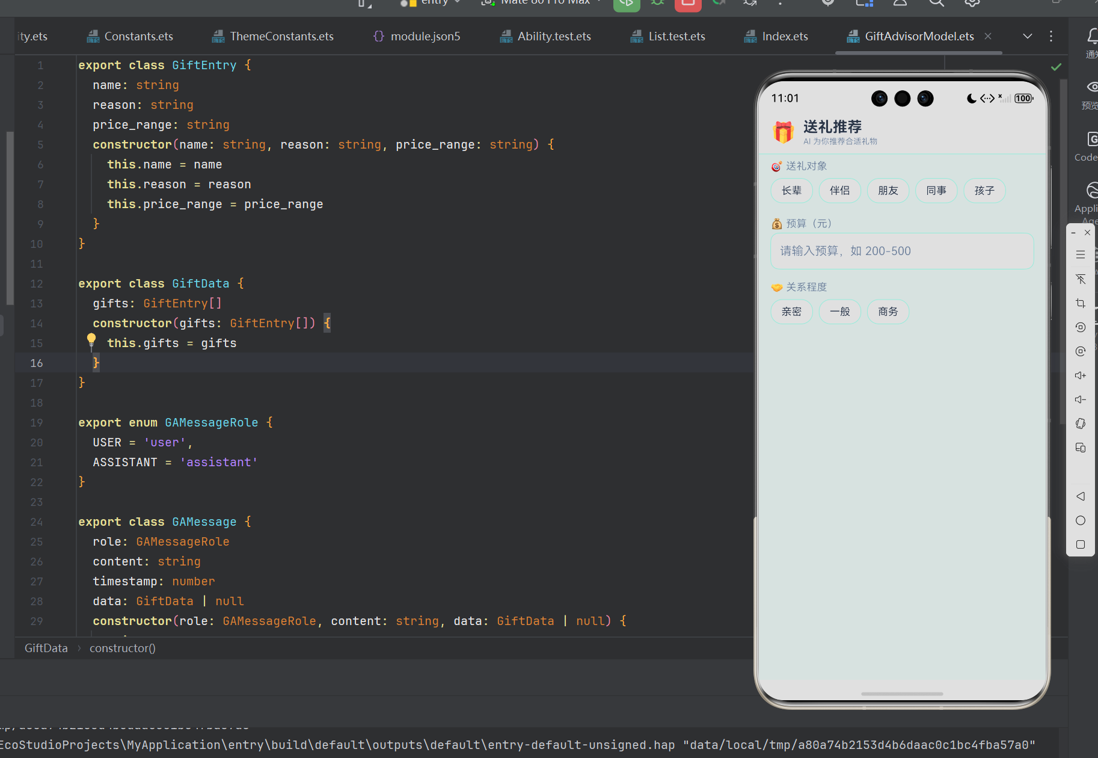Open the emulator toolbar hamburger menu
This screenshot has width=1098, height=758.
point(1081,255)
